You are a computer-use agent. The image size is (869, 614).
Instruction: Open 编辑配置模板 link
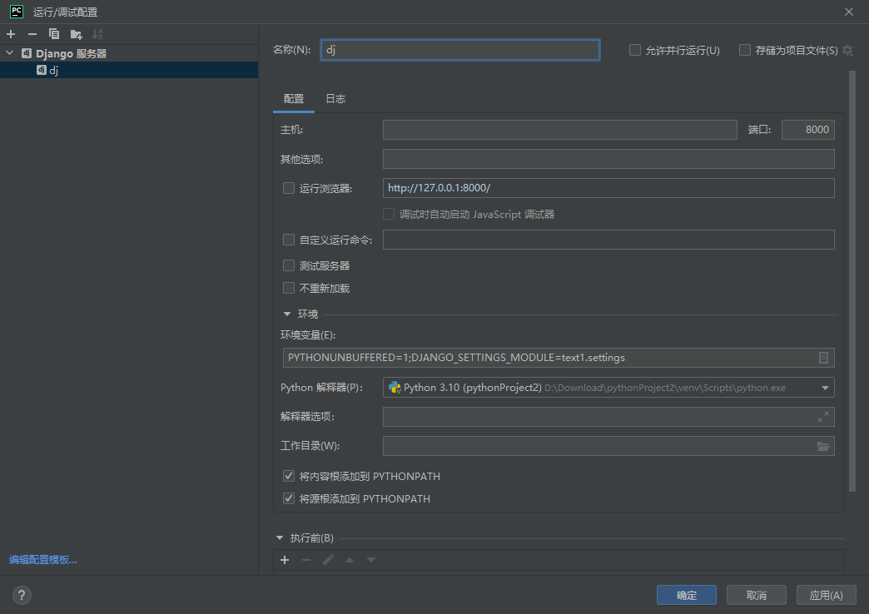43,560
